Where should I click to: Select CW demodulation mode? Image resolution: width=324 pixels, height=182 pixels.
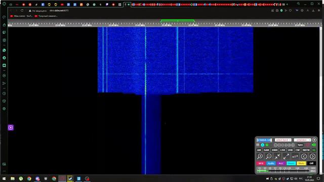click(x=298, y=150)
